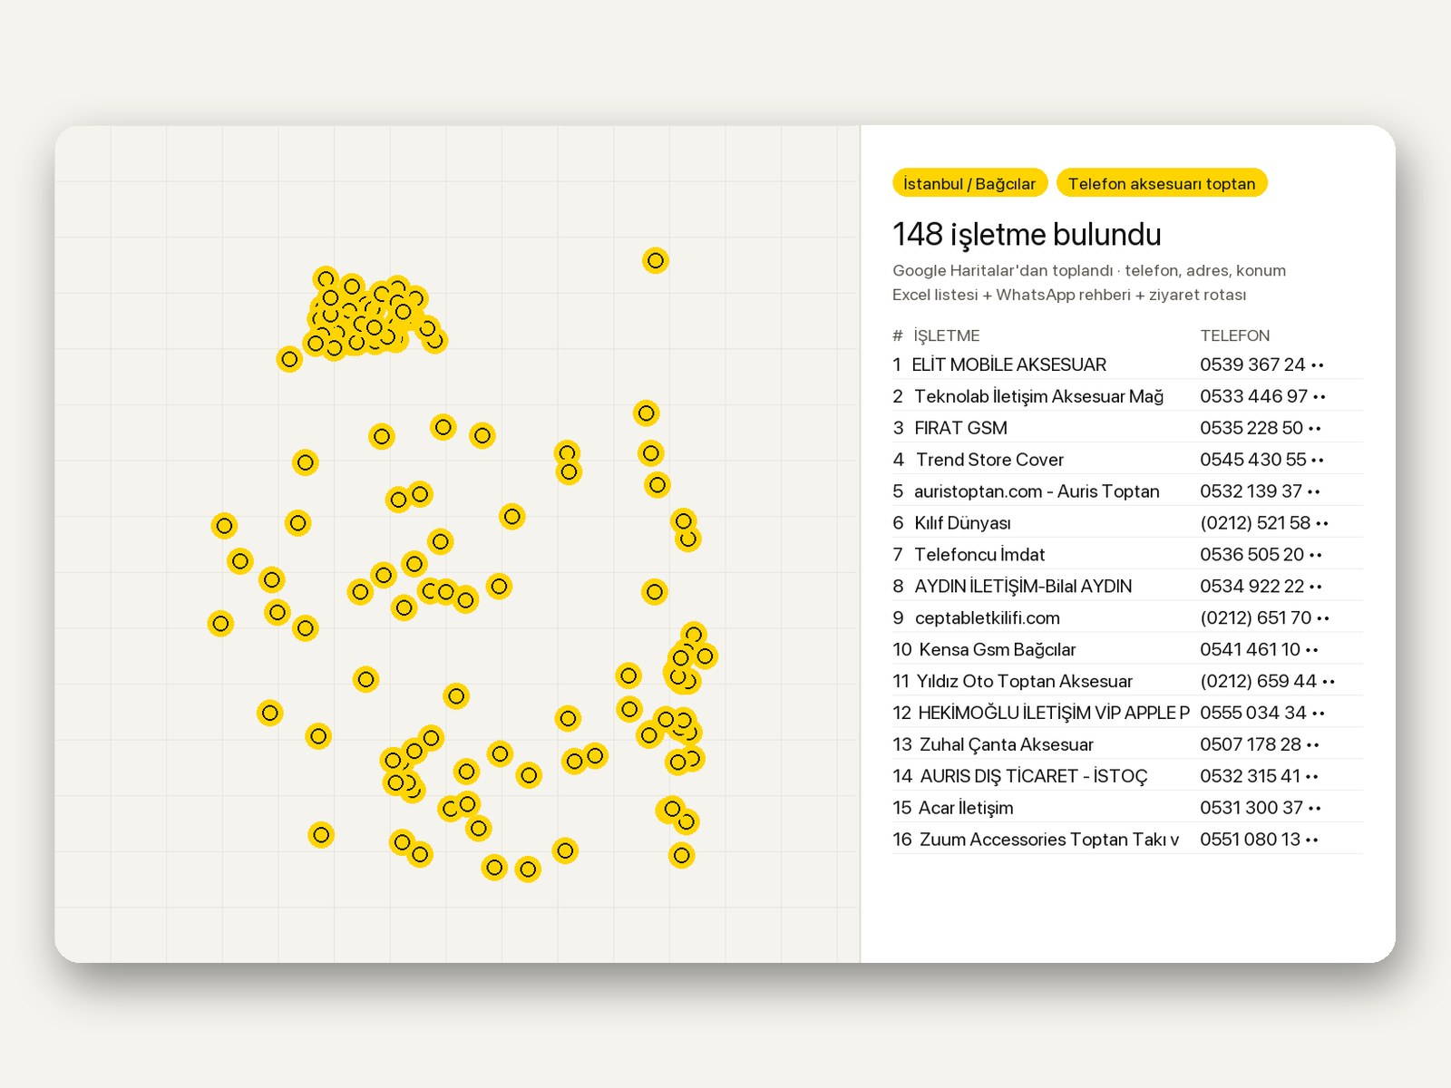Screen dimensions: 1451x1088
Task: Open the ceptabletkilifi.com listing
Action: click(1127, 617)
